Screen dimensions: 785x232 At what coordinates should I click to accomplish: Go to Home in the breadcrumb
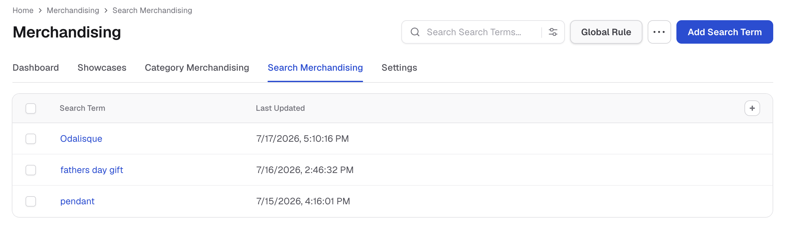(x=23, y=10)
